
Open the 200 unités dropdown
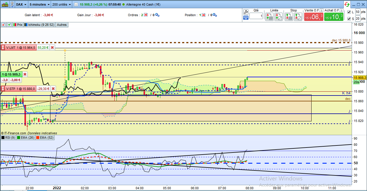point(61,4)
